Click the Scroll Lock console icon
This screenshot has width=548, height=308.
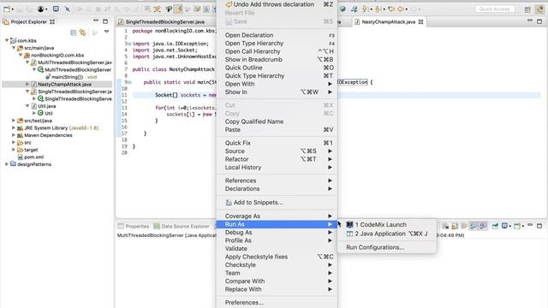coord(455,226)
